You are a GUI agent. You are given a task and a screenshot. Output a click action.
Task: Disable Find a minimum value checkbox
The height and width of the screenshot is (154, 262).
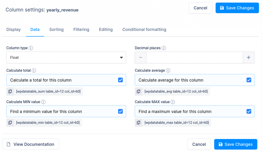[x=120, y=112]
